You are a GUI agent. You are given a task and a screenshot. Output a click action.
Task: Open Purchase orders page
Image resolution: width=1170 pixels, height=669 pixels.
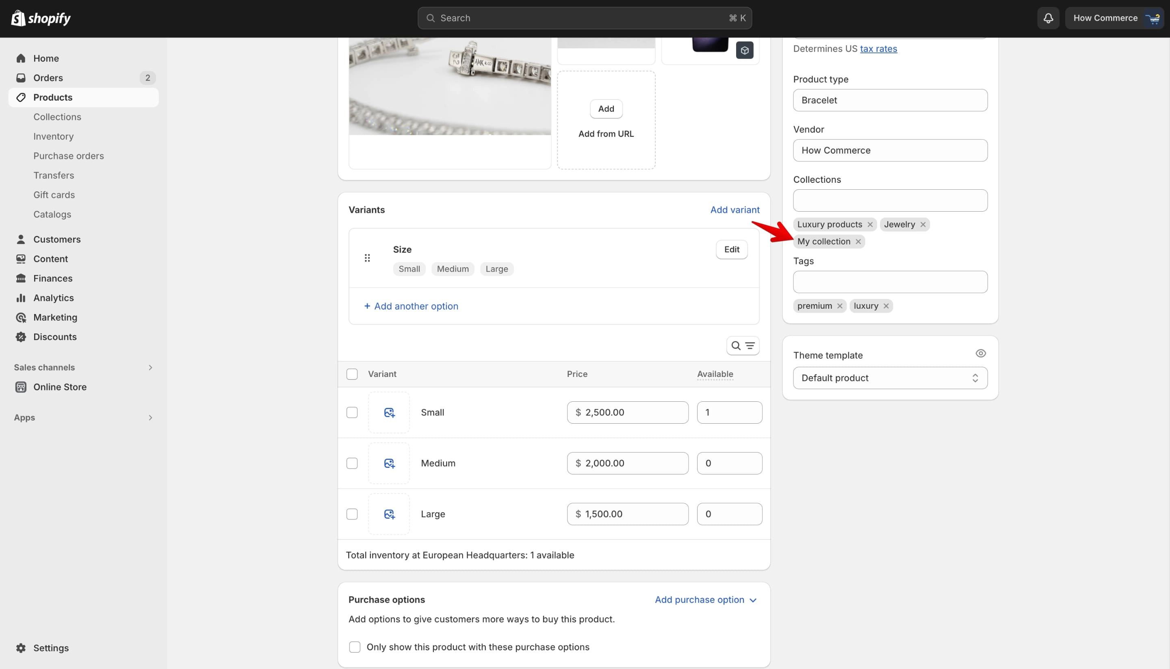(x=69, y=156)
